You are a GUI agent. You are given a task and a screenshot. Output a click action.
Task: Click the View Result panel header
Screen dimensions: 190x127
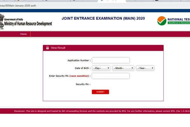[103, 48]
